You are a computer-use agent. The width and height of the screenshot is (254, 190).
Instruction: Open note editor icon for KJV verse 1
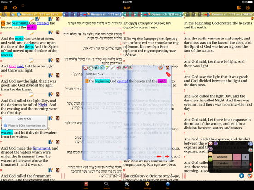coord(31,19)
